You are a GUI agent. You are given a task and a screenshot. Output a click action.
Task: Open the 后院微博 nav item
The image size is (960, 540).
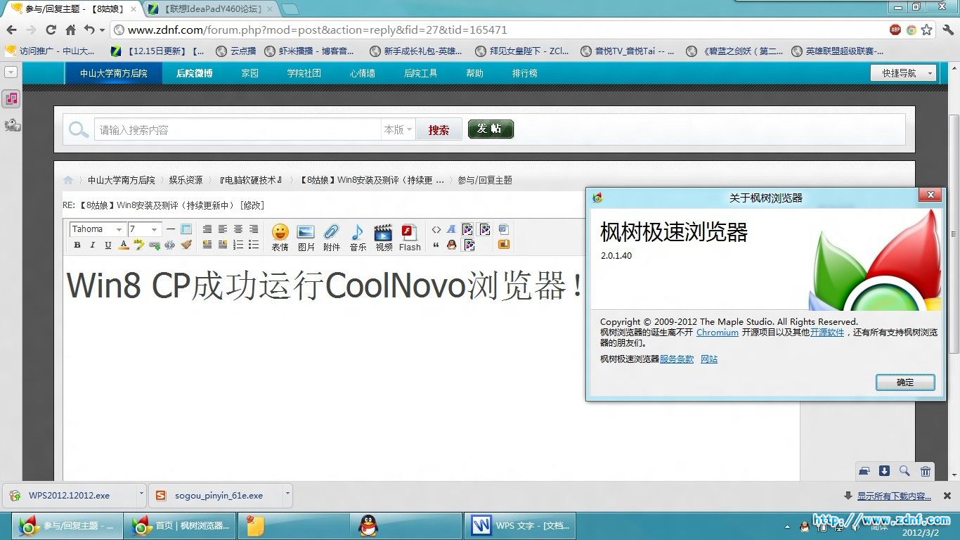tap(195, 73)
